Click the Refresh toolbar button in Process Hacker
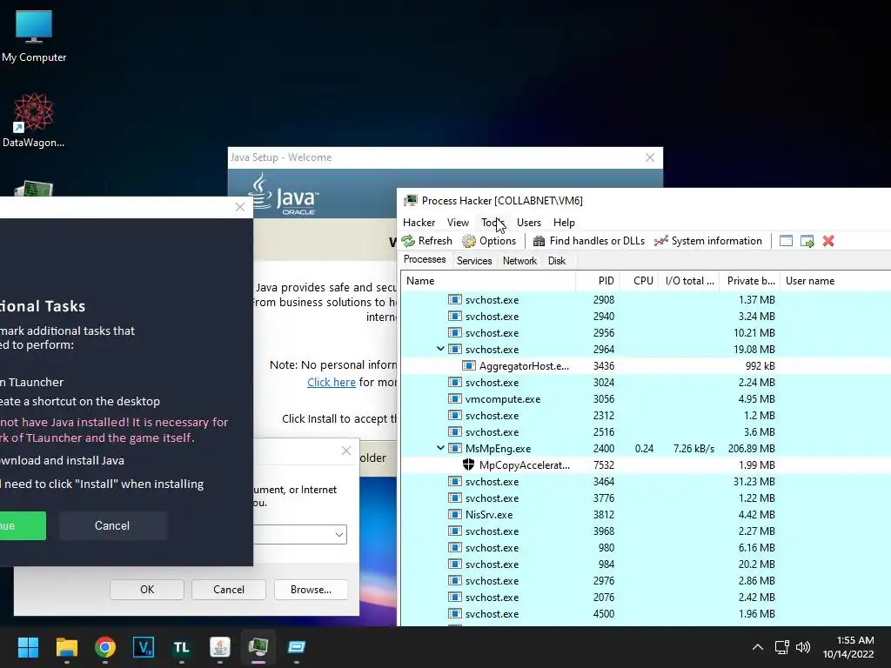Screen dimensions: 891x668 pyautogui.click(x=427, y=241)
